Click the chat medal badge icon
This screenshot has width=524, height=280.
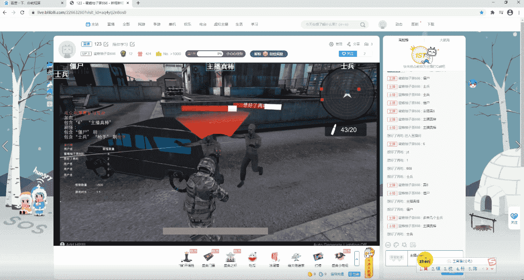click(x=405, y=245)
